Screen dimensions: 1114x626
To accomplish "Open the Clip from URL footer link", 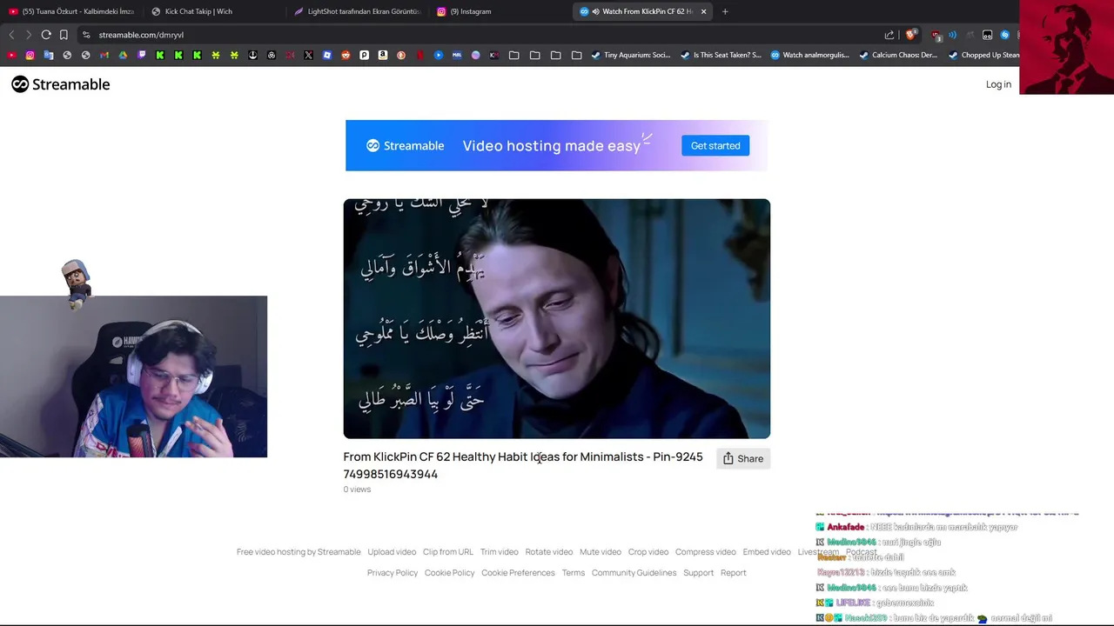I will coord(448,552).
